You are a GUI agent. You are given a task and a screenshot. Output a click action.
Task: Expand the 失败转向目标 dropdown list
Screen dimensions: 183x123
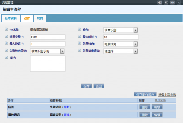47,51
